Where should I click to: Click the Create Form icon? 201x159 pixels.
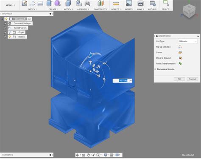click(x=57, y=3)
